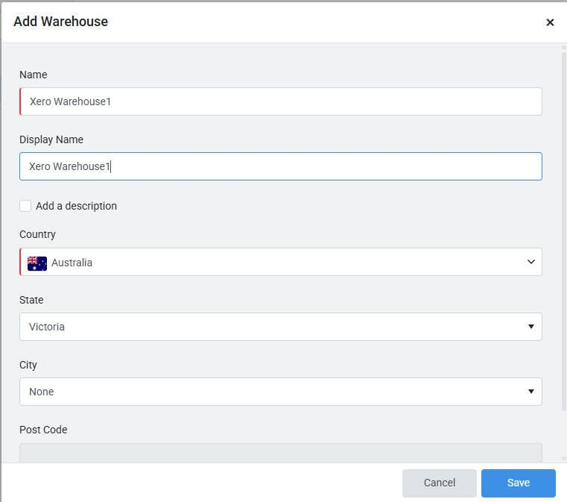
Task: Click the Australia flag icon
Action: click(37, 263)
